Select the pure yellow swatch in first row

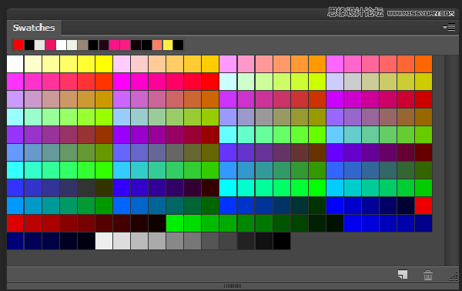pyautogui.click(x=104, y=64)
